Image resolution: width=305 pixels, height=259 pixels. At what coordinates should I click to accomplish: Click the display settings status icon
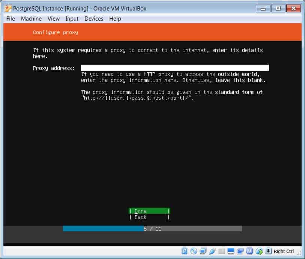[x=231, y=251]
